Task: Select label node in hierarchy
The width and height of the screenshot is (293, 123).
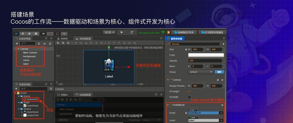Action: [26, 64]
